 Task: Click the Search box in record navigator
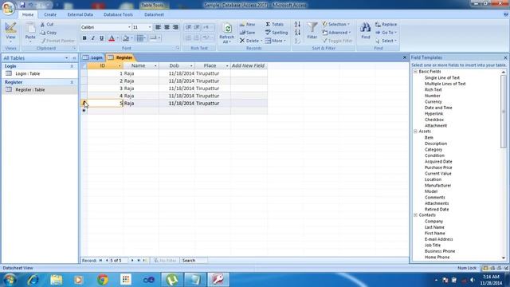pyautogui.click(x=194, y=261)
